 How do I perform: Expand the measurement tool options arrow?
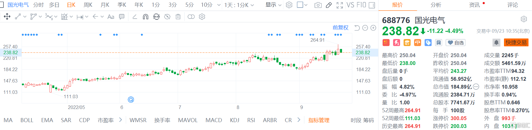coord(87,17)
